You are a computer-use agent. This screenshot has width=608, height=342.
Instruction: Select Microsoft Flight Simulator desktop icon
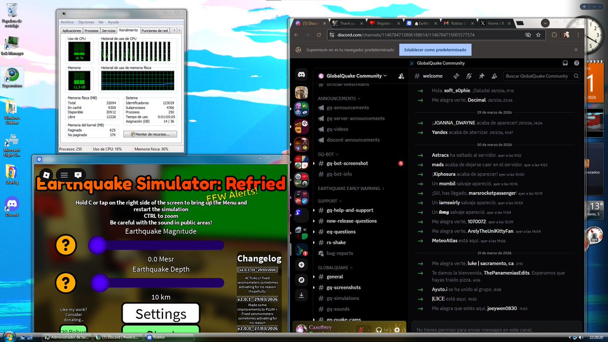[12, 144]
